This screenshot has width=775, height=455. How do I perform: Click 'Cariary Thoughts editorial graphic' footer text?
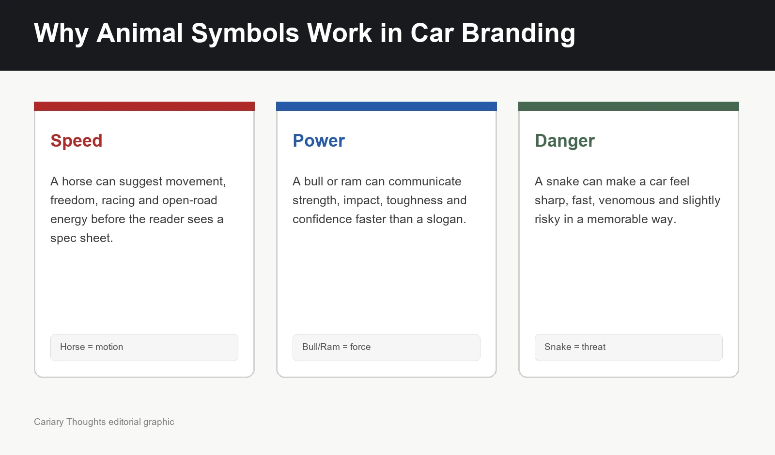pos(104,422)
